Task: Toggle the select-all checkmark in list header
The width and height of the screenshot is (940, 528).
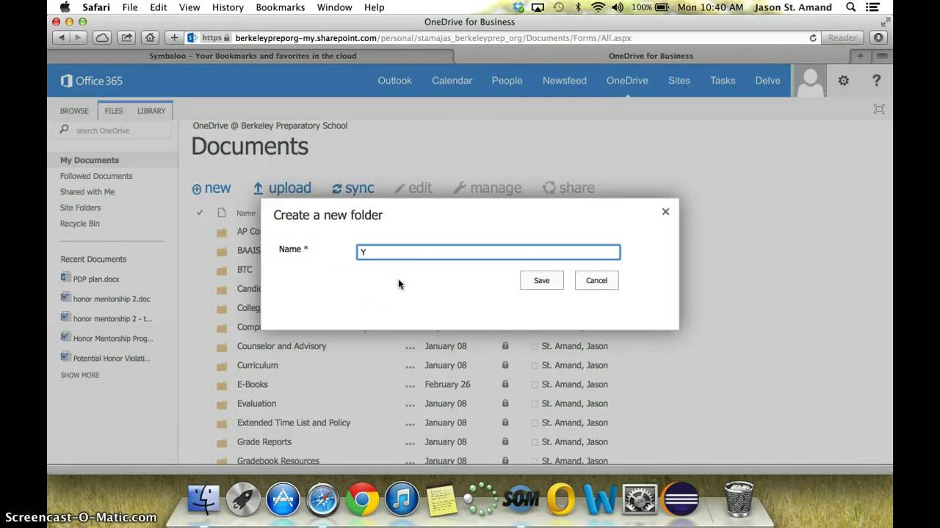Action: click(199, 213)
